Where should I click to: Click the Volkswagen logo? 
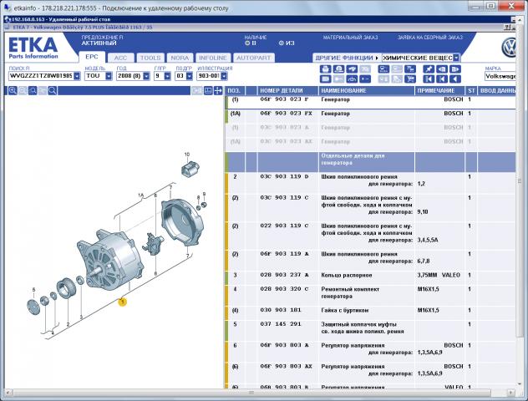[509, 48]
